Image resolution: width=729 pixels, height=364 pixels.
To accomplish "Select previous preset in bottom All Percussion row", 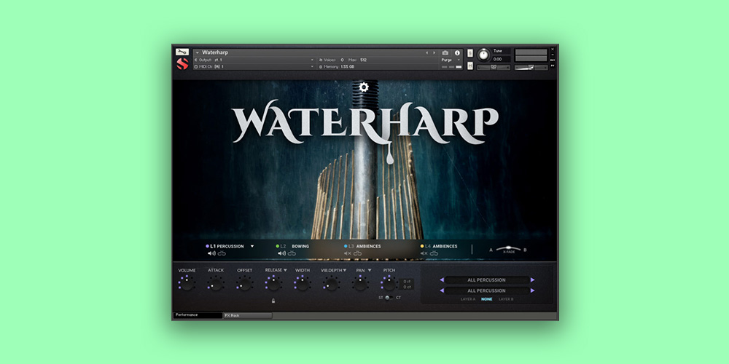I will click(x=442, y=290).
